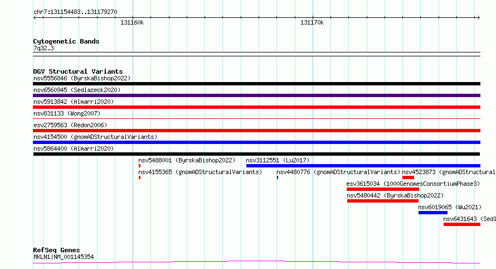Image resolution: width=496 pixels, height=269 pixels.
Task: Click the black nsv5864400 variant bar
Action: 256,154
